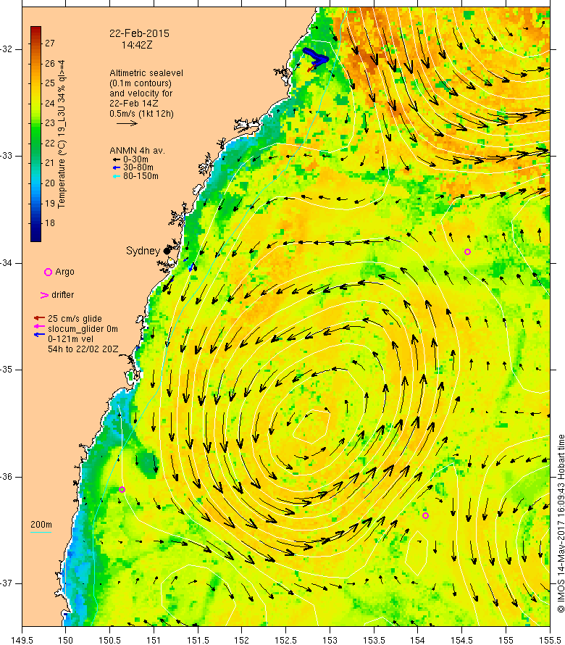
Task: Click the magenta Argo legend circle
Action: coord(48,272)
